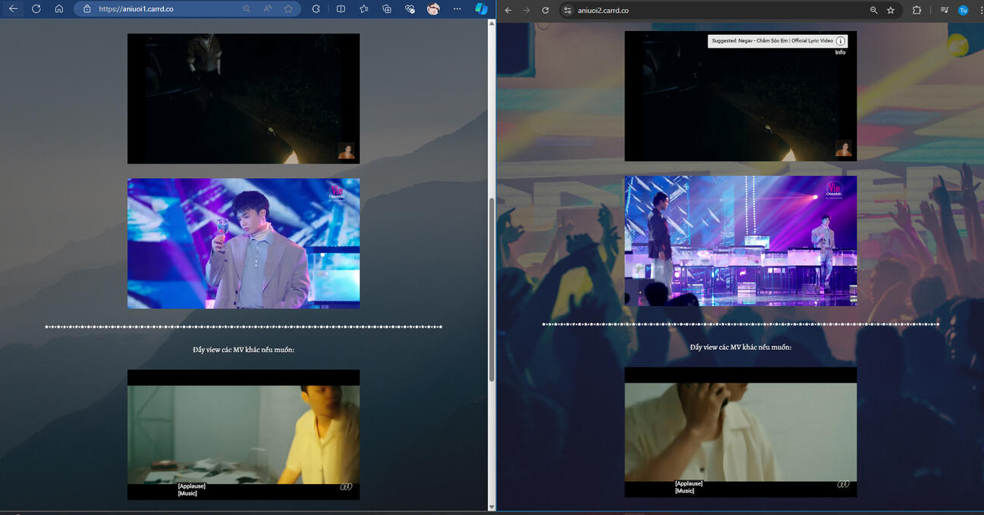The image size is (984, 515).
Task: Go back in the Edge window
Action: [13, 9]
